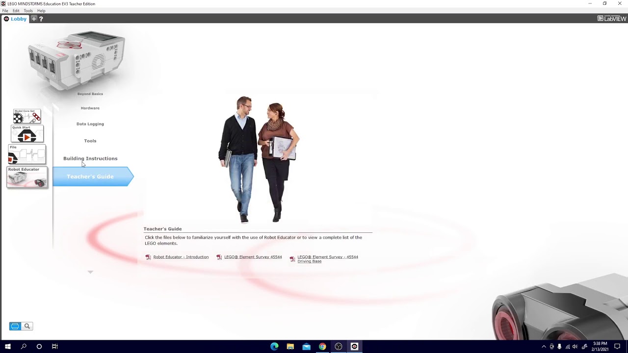
Task: Click the add new project plus icon
Action: pyautogui.click(x=34, y=19)
